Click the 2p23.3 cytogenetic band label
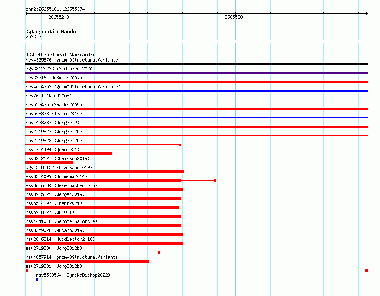 coord(33,37)
